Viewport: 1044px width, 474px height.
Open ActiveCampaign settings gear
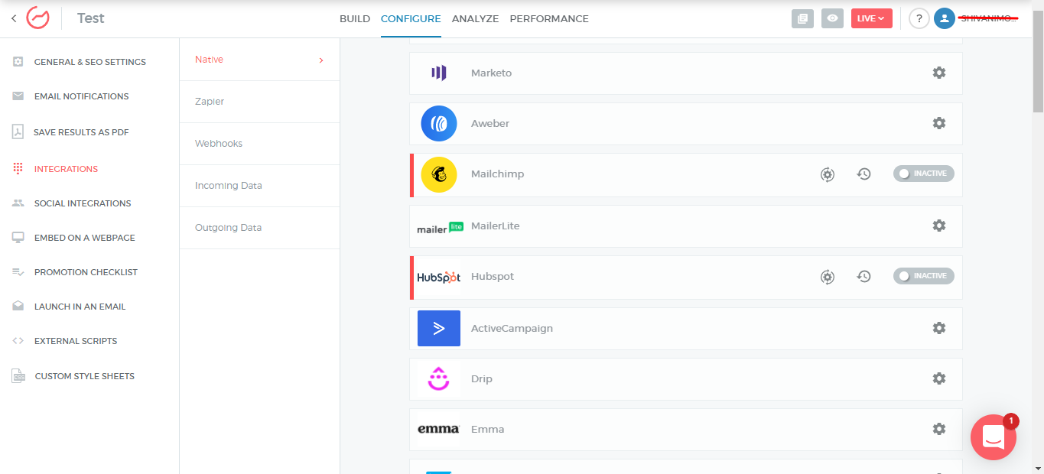[x=939, y=328]
